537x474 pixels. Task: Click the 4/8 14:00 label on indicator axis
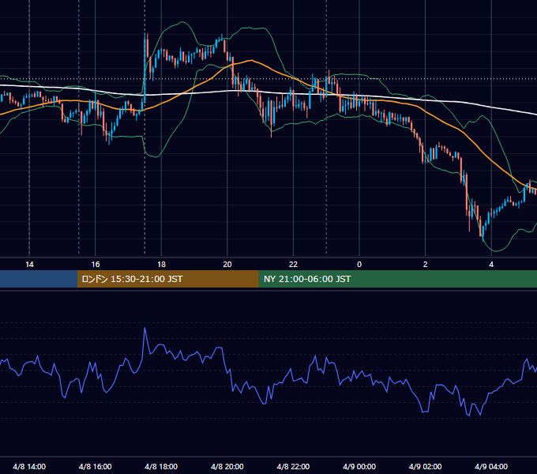pos(29,466)
